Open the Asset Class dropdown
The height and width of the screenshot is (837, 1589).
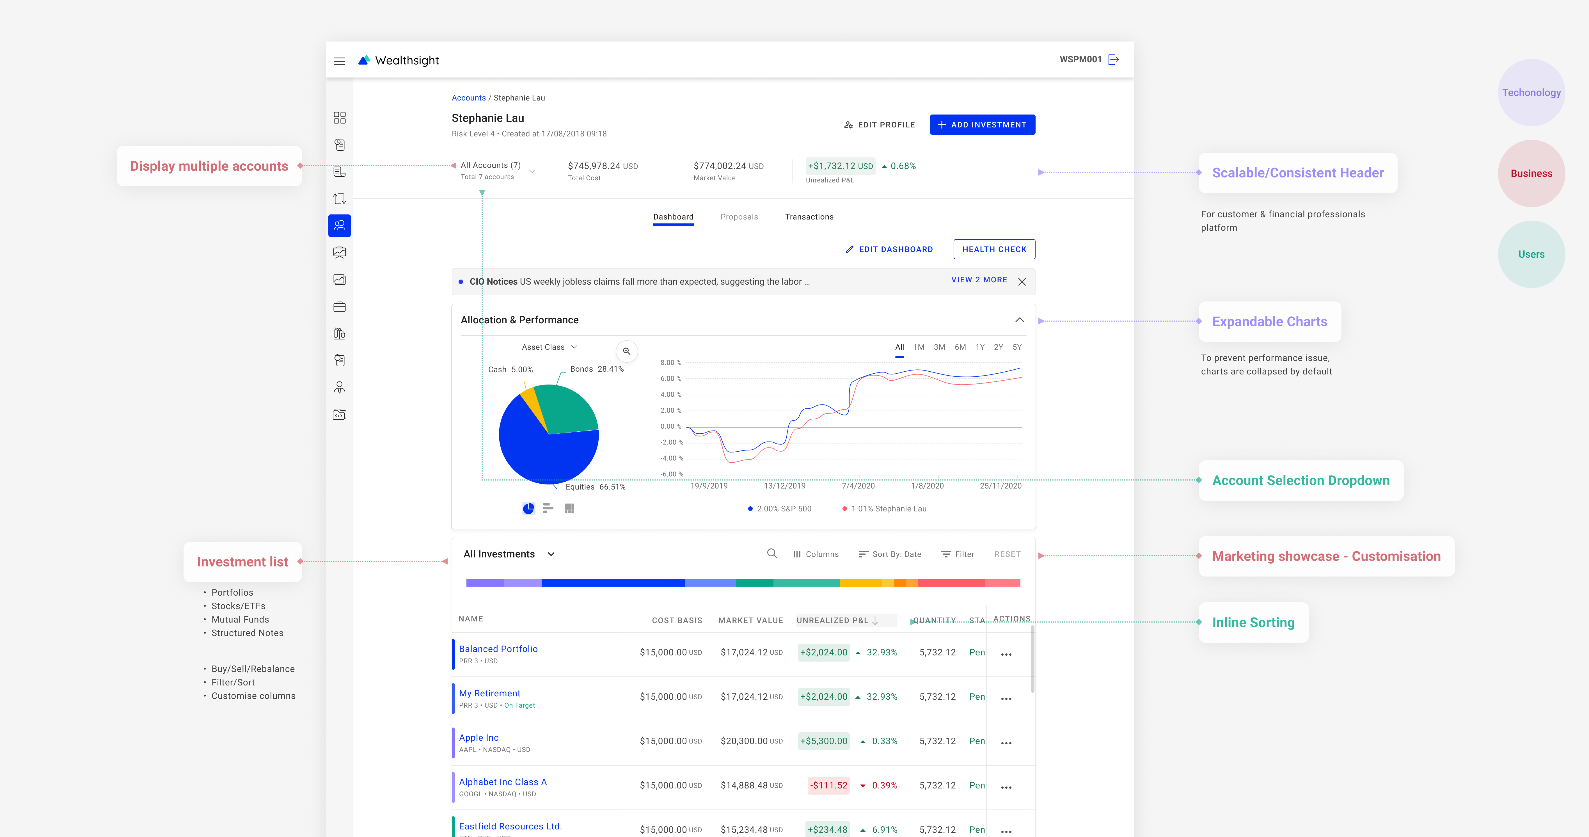549,347
